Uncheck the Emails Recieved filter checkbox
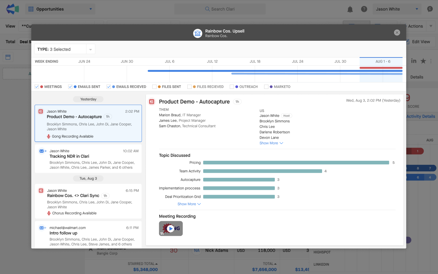 coord(109,87)
